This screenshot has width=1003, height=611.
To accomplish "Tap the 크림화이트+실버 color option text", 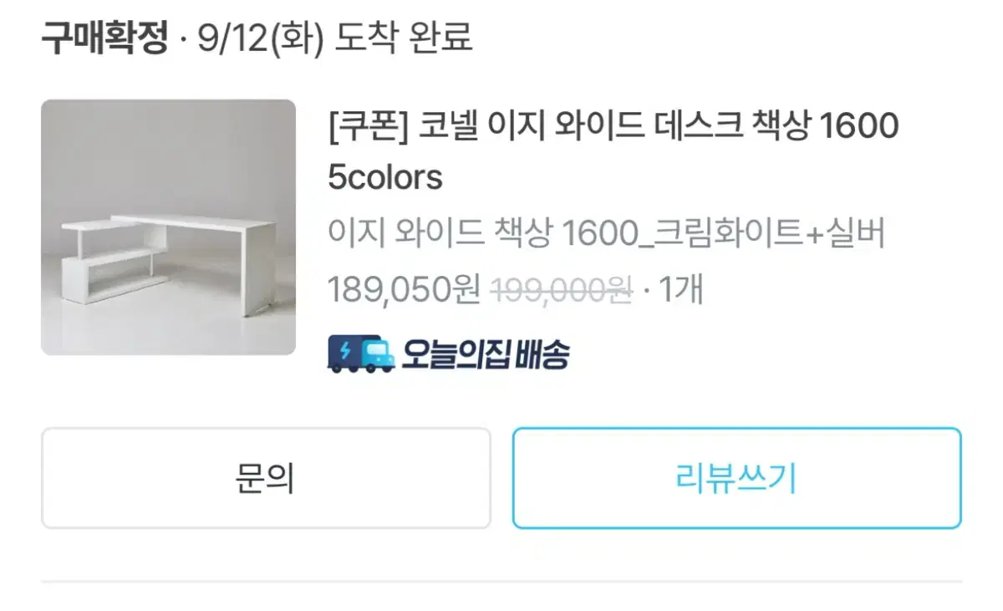I will 768,234.
